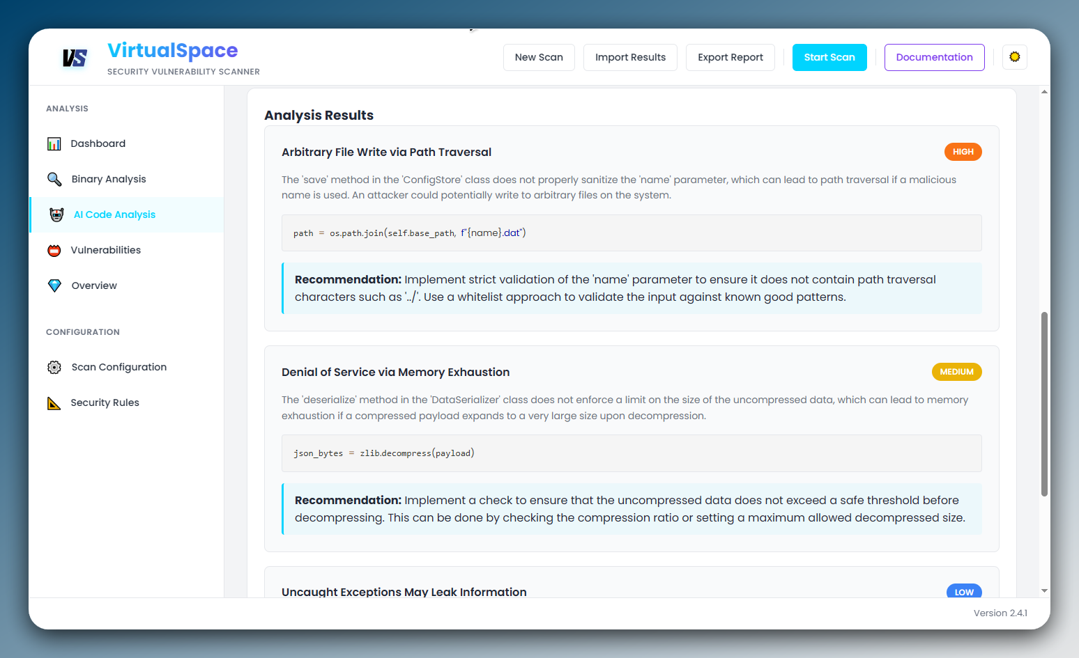
Task: Click the MEDIUM severity badge
Action: (x=956, y=372)
